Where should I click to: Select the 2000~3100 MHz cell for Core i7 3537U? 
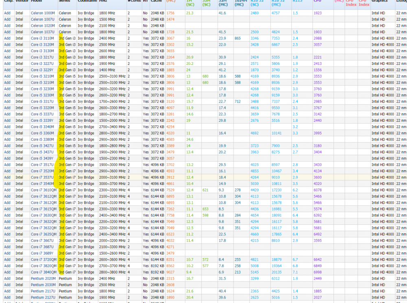(x=112, y=177)
